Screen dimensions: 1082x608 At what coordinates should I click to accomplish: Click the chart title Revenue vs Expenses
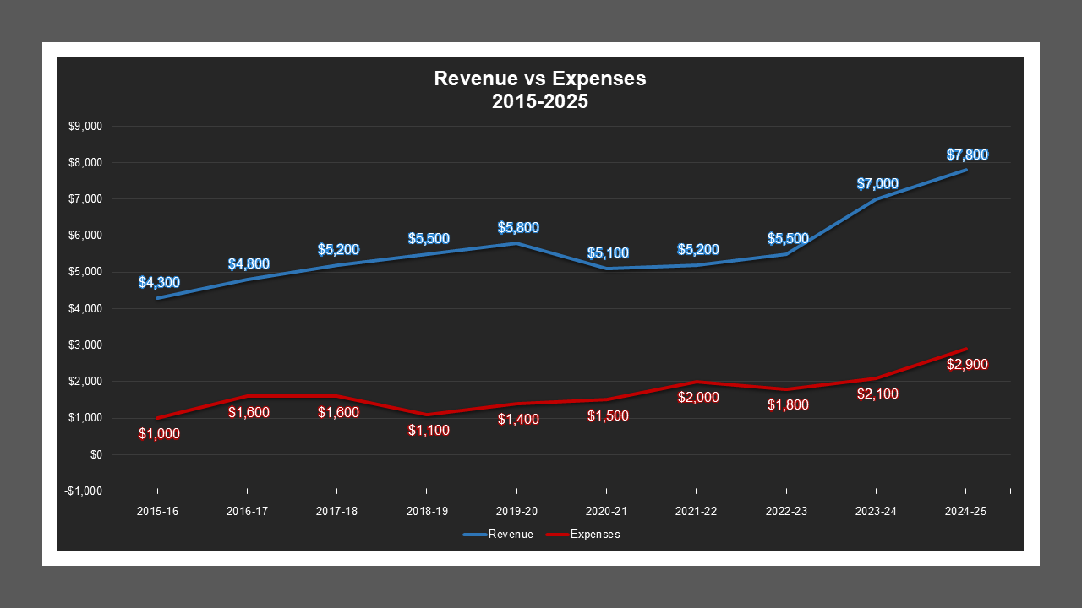click(539, 79)
